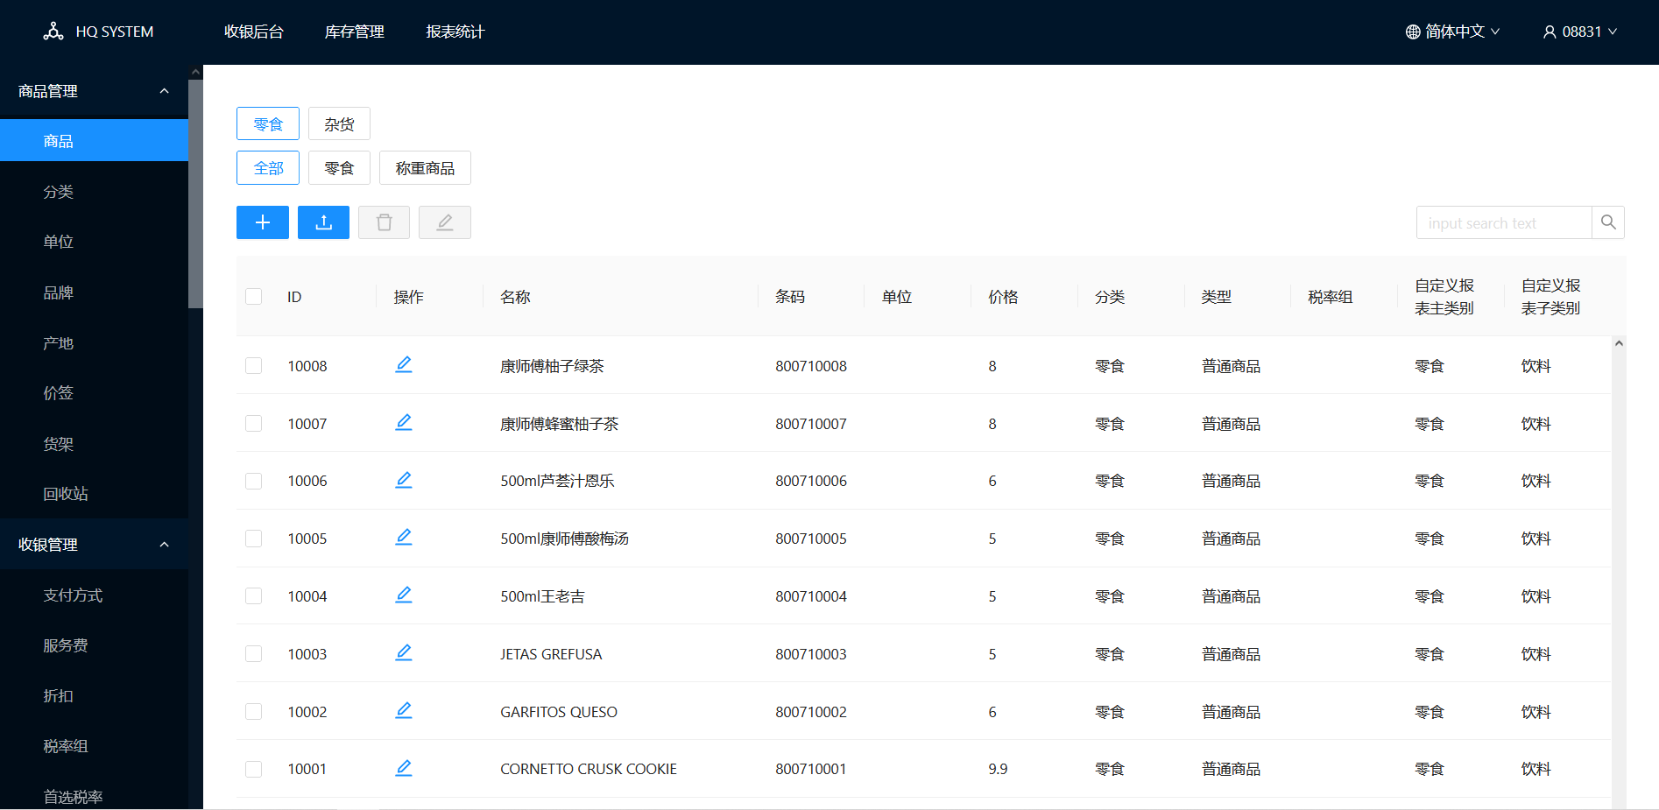Click the sidebar vertical scrollbar thumb
Screen dimensions: 1659x810
point(195,194)
